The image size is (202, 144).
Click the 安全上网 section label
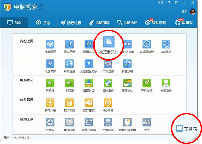click(27, 41)
